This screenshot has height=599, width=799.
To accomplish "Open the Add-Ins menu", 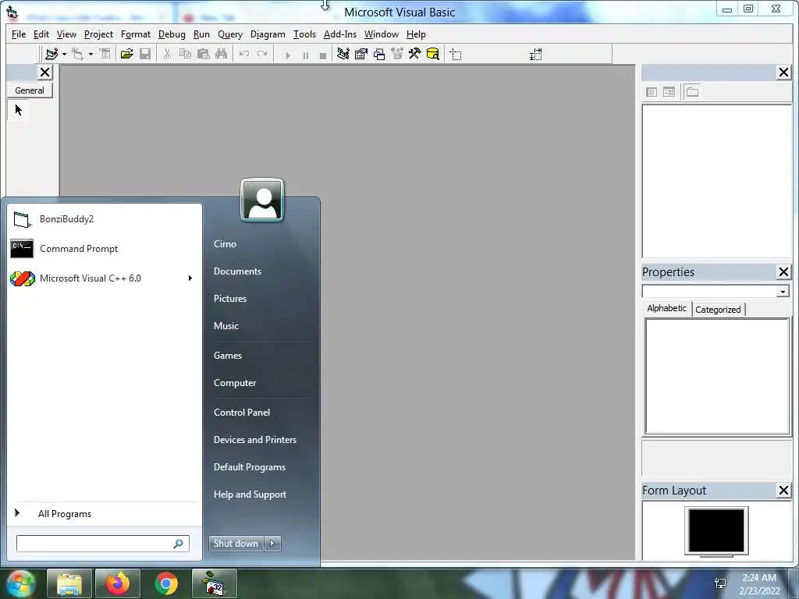I will pos(340,34).
